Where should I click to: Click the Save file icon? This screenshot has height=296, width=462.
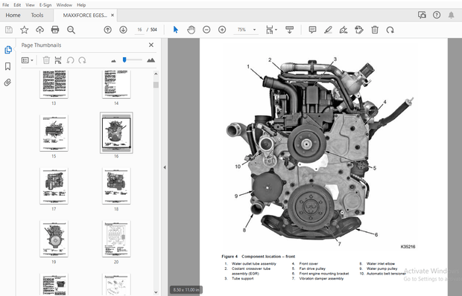click(x=9, y=30)
